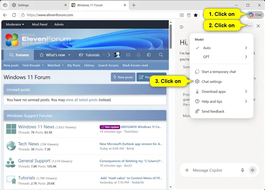Open the Forums navigation tab
Viewport: 265px width, 190px height.
point(19,55)
